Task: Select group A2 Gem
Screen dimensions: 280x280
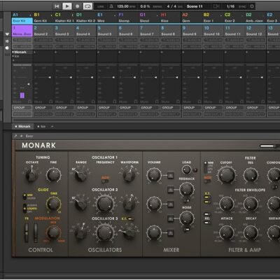Action: [192, 17]
